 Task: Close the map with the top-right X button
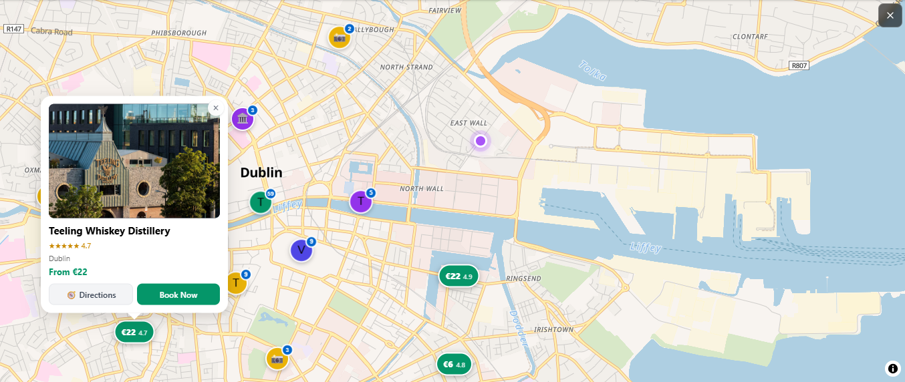[x=890, y=15]
